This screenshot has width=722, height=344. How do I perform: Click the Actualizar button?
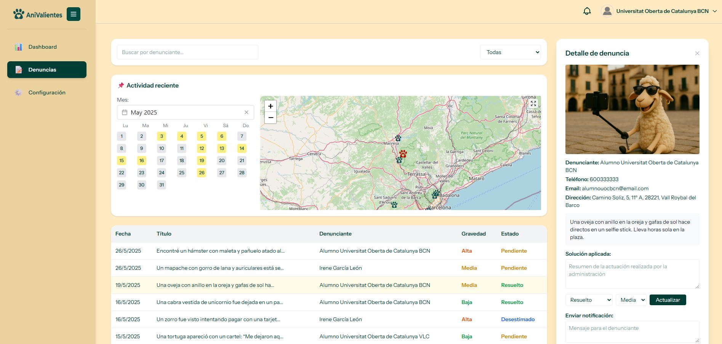668,300
